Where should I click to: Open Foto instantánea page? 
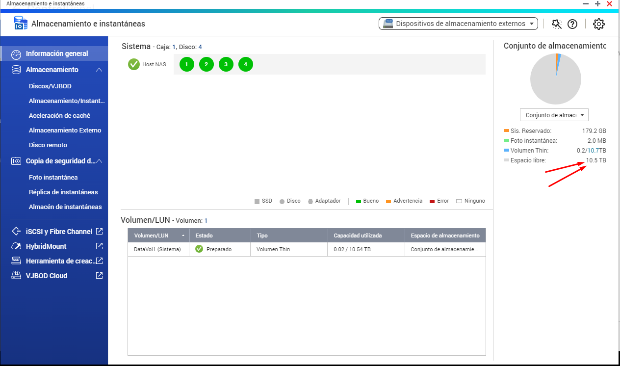pyautogui.click(x=53, y=178)
